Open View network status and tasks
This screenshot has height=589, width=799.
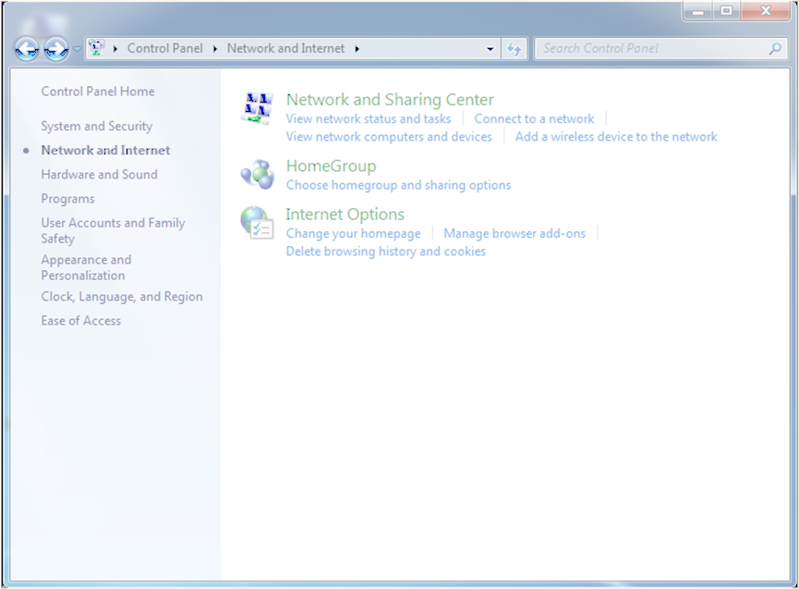click(369, 119)
